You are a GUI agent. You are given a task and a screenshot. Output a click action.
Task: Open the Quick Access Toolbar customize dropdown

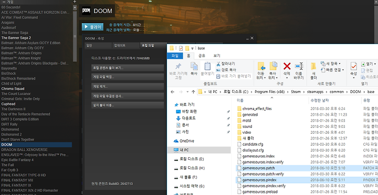click(x=193, y=48)
